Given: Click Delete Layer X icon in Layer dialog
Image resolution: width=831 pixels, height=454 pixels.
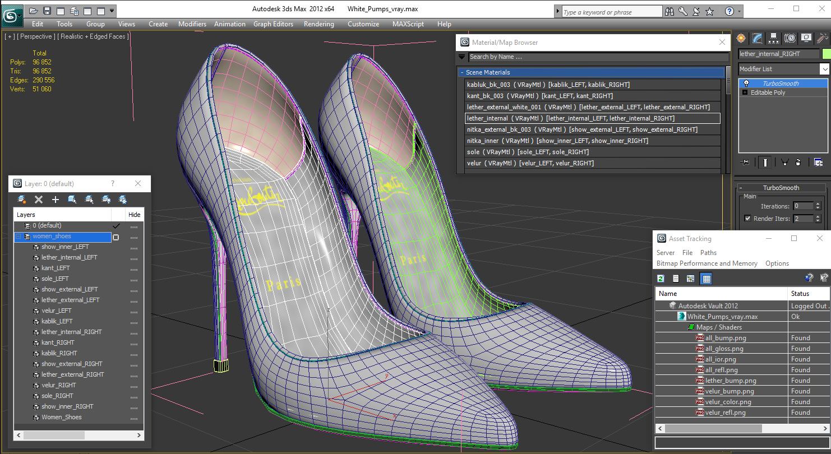Looking at the screenshot, I should [39, 200].
